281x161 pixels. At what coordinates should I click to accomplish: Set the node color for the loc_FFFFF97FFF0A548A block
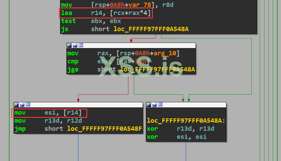pyautogui.click(x=149, y=105)
